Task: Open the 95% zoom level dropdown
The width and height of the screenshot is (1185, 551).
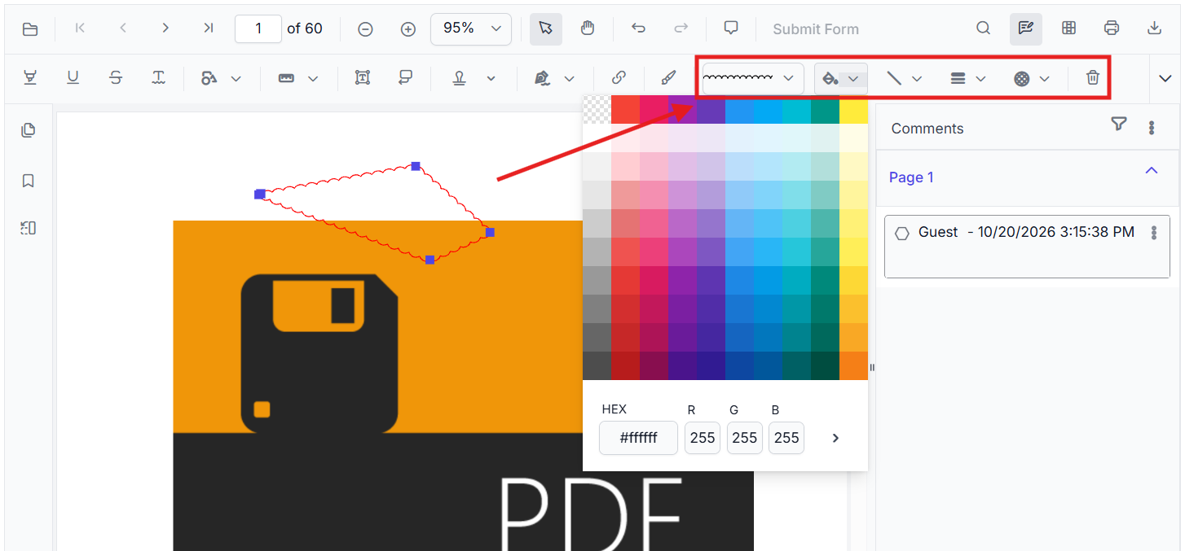Action: pos(471,28)
